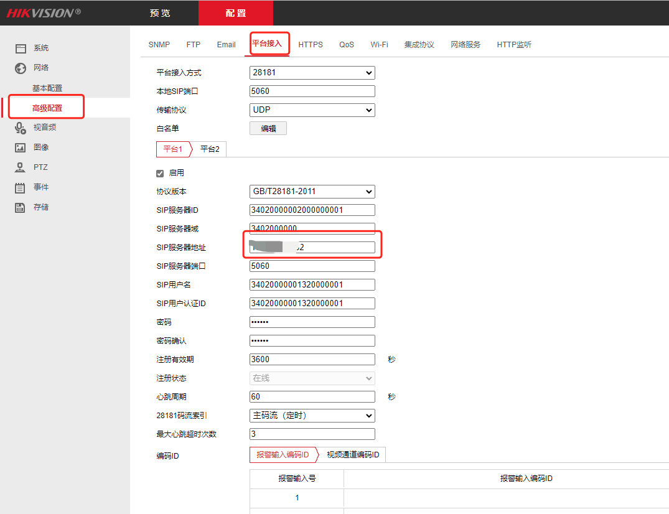Click the 本地SIP端口 input field
This screenshot has width=669, height=514.
[312, 91]
